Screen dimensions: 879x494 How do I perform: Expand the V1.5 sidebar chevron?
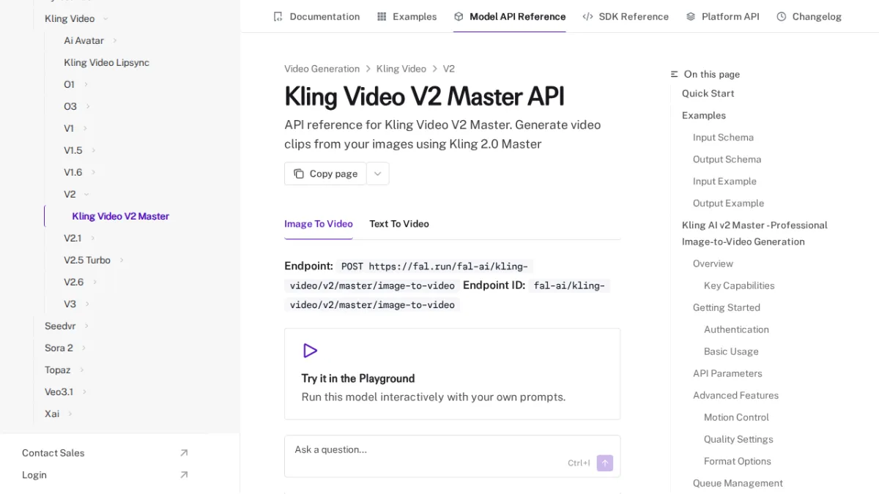pos(94,151)
